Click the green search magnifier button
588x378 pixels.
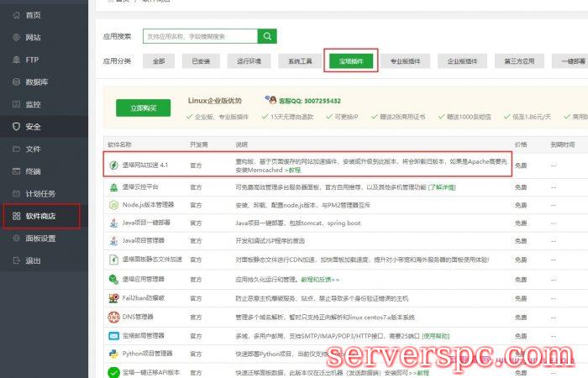[x=267, y=36]
